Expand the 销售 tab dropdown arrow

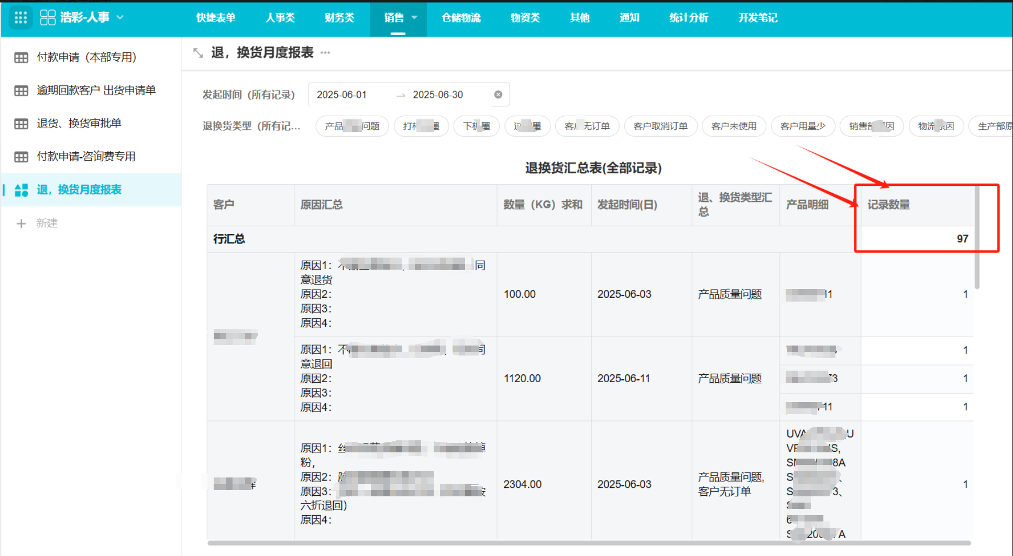click(415, 17)
